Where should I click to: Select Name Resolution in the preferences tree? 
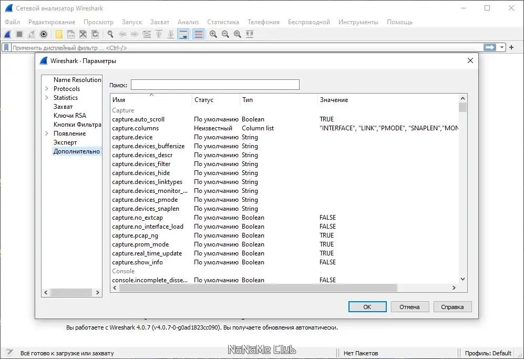click(x=77, y=79)
